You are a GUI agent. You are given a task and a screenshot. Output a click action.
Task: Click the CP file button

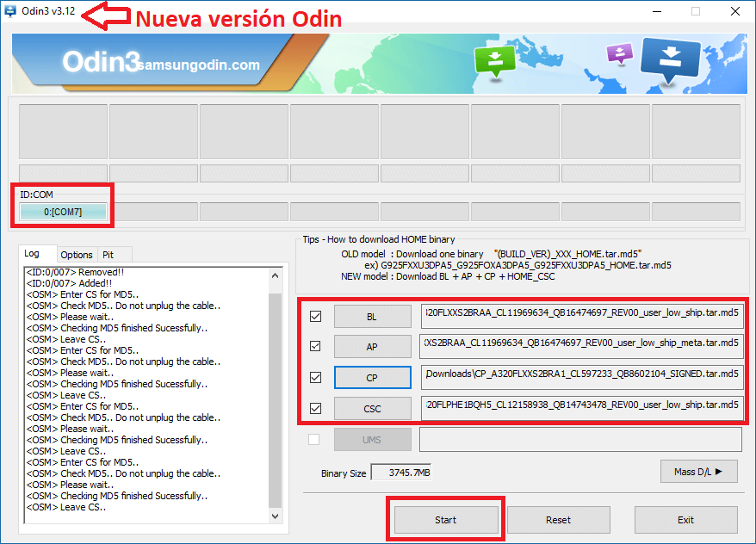click(x=372, y=378)
